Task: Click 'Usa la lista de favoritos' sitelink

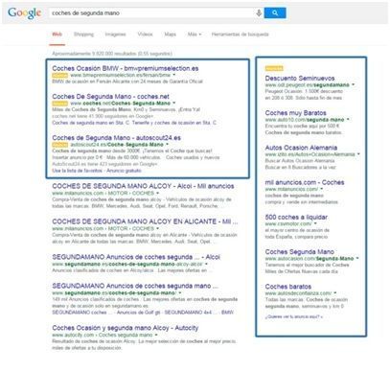Action: pos(78,171)
